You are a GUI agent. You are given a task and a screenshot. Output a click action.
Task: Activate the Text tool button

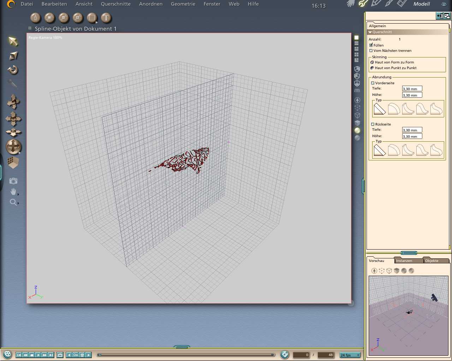coord(106,18)
